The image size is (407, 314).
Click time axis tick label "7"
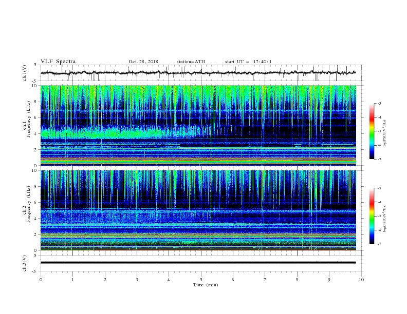265,280
